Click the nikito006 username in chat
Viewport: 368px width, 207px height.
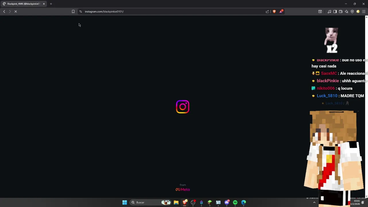[326, 88]
